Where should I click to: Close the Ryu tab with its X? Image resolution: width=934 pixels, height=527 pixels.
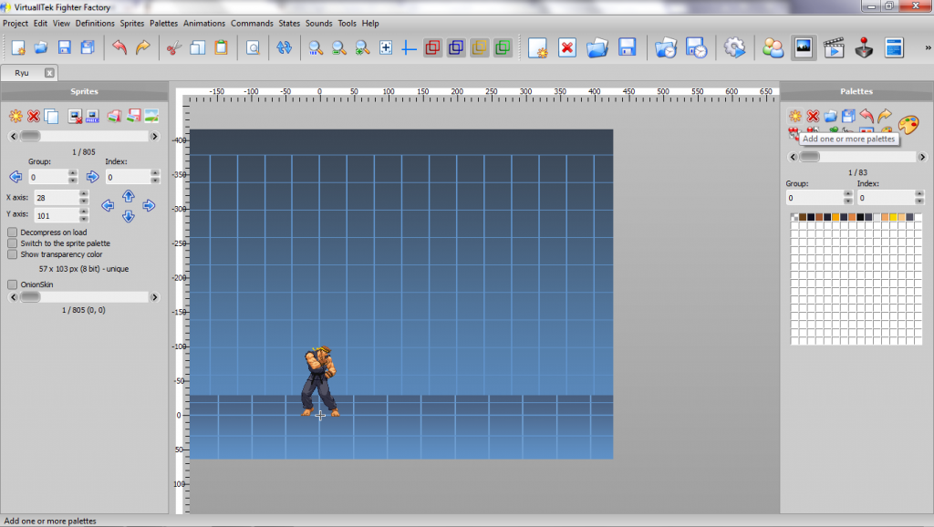(x=49, y=73)
